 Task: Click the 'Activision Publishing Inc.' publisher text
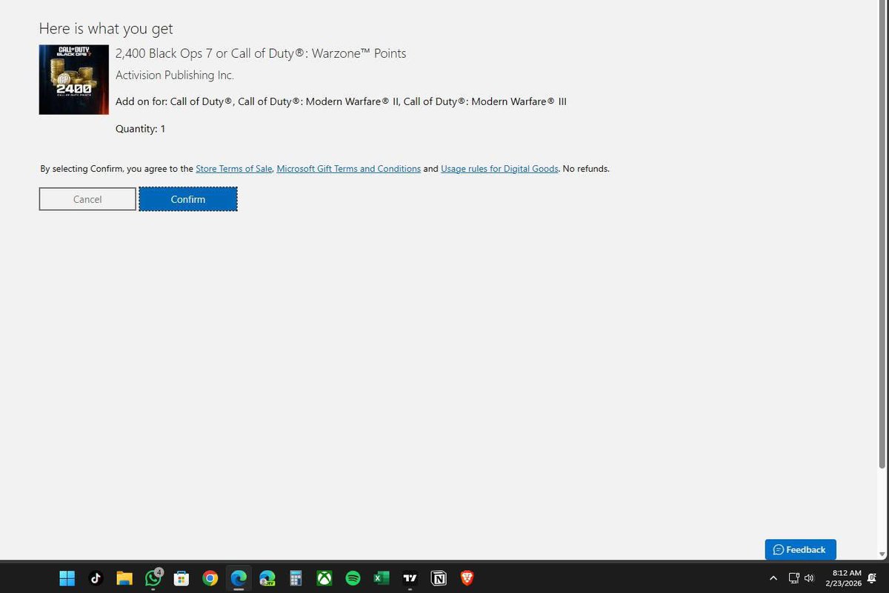(175, 75)
